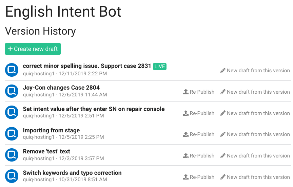Click the Create new draft button
293x187 pixels.
pos(33,49)
